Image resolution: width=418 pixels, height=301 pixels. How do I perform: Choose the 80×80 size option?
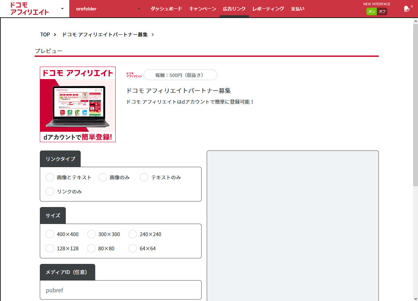pos(91,248)
